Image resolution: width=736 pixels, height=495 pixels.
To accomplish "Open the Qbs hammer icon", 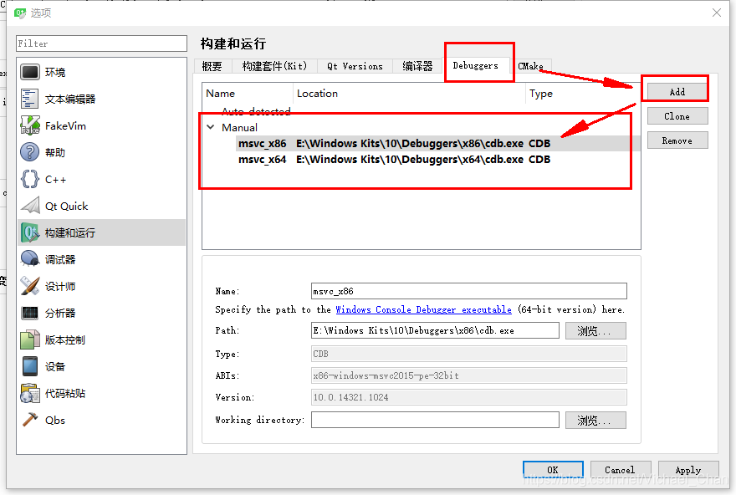I will tap(30, 420).
